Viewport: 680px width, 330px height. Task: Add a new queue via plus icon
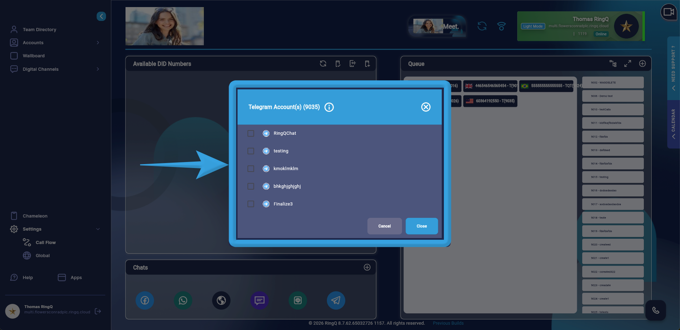pyautogui.click(x=642, y=64)
